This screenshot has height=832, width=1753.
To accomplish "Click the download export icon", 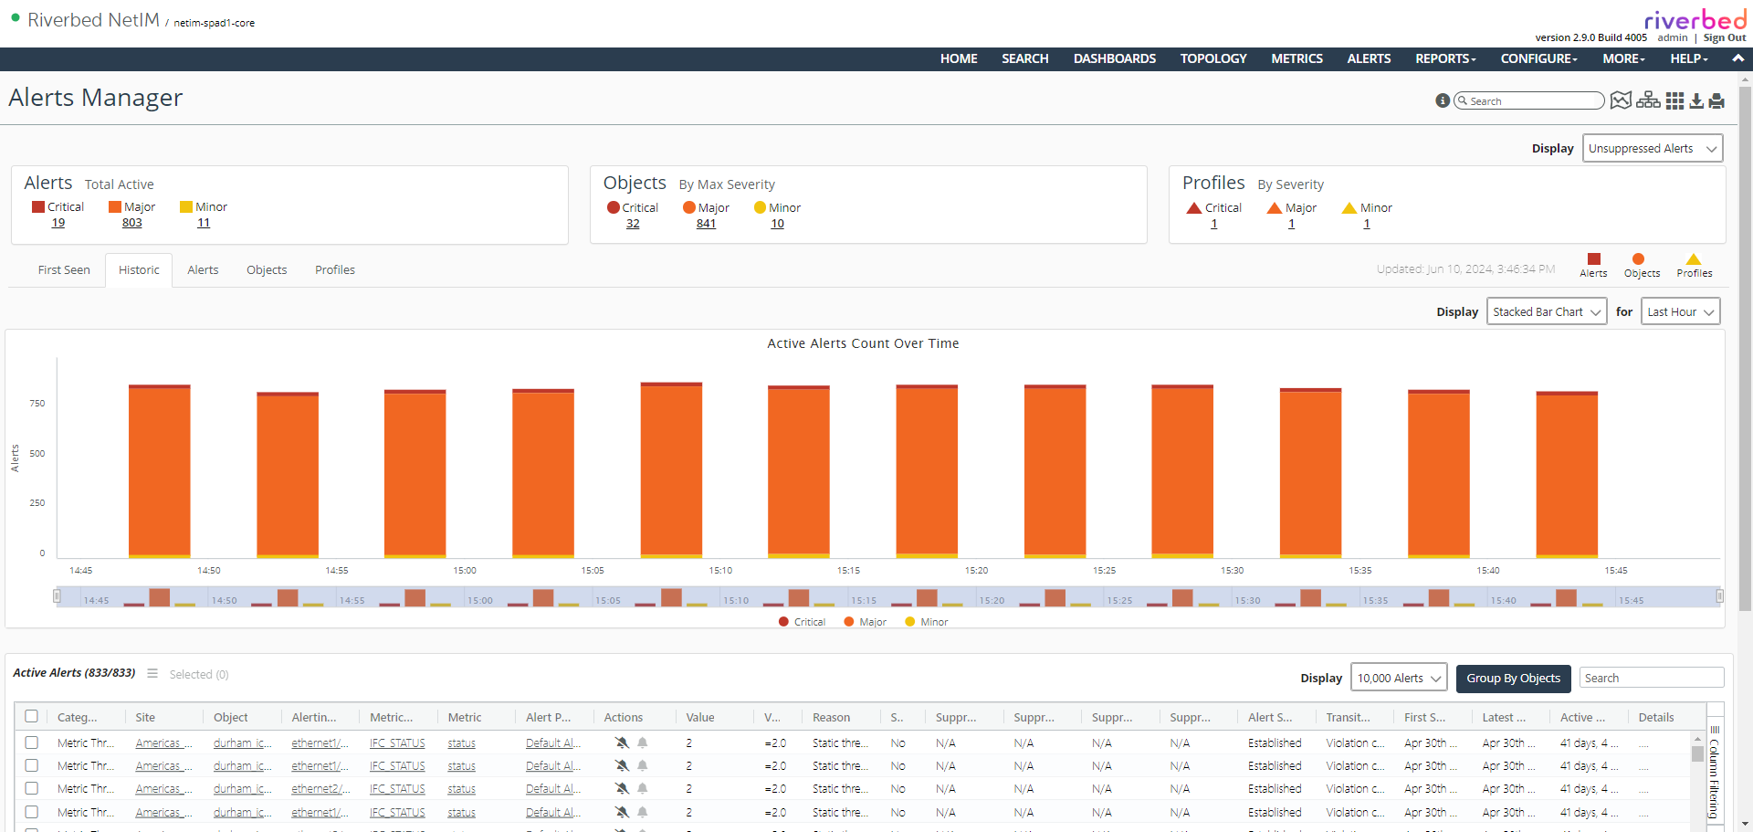I will (1696, 100).
